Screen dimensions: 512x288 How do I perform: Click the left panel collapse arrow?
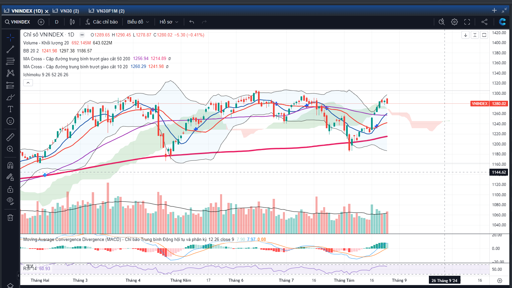click(18, 275)
